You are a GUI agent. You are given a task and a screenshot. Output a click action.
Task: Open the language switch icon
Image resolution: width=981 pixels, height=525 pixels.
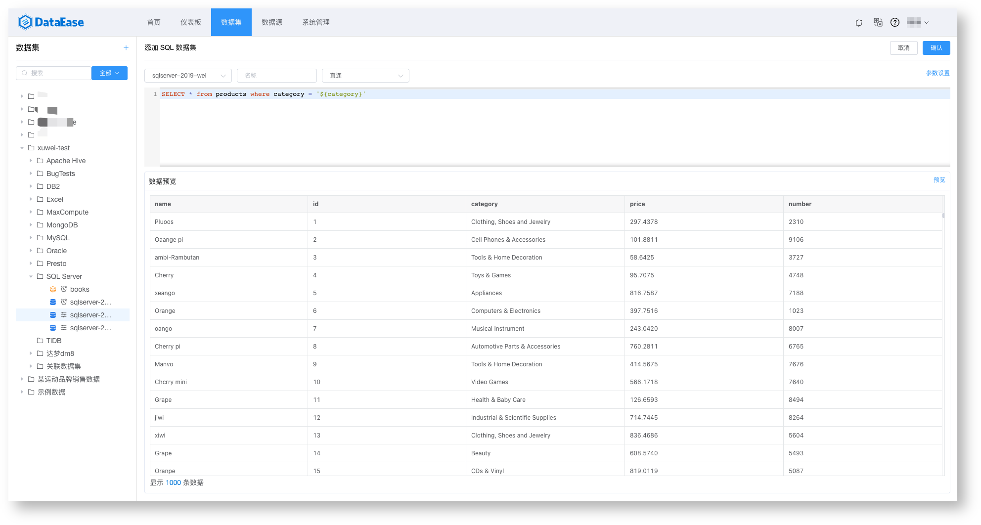click(x=878, y=22)
